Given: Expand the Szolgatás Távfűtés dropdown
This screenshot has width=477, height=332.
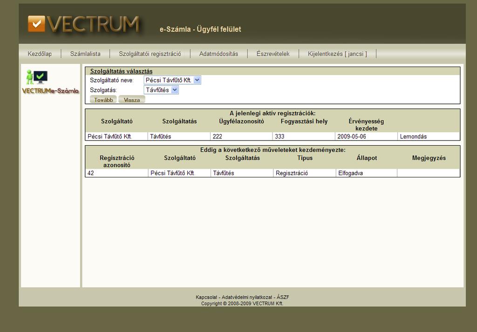Looking at the screenshot, I should 161,90.
